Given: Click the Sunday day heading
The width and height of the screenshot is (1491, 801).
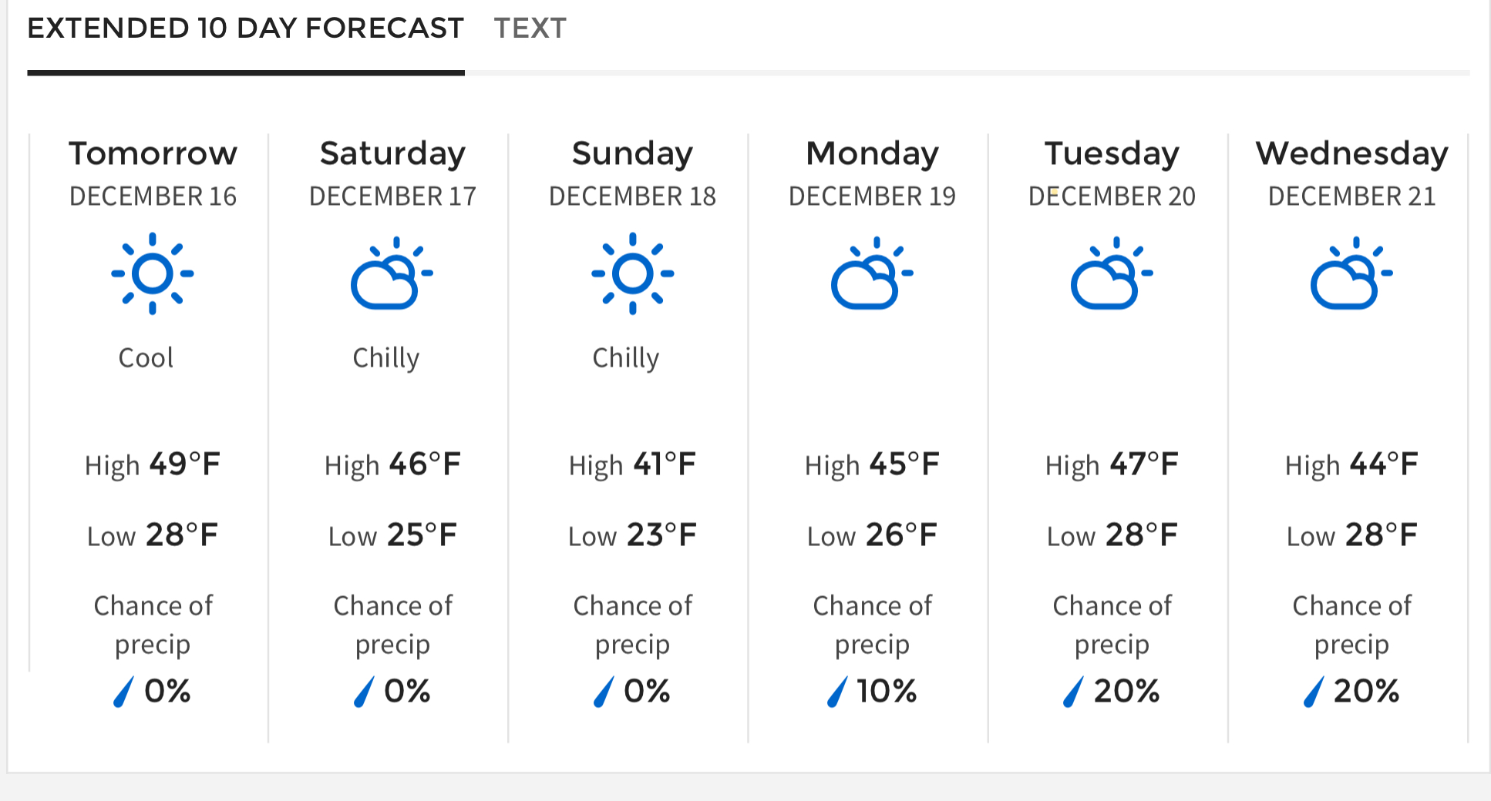Looking at the screenshot, I should (x=632, y=153).
